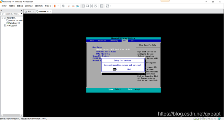Open the 虚拟机(M) menu
The width and height of the screenshot is (224, 120).
[29, 6]
